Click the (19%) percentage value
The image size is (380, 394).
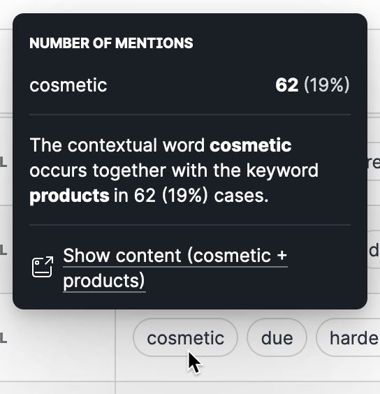(327, 85)
